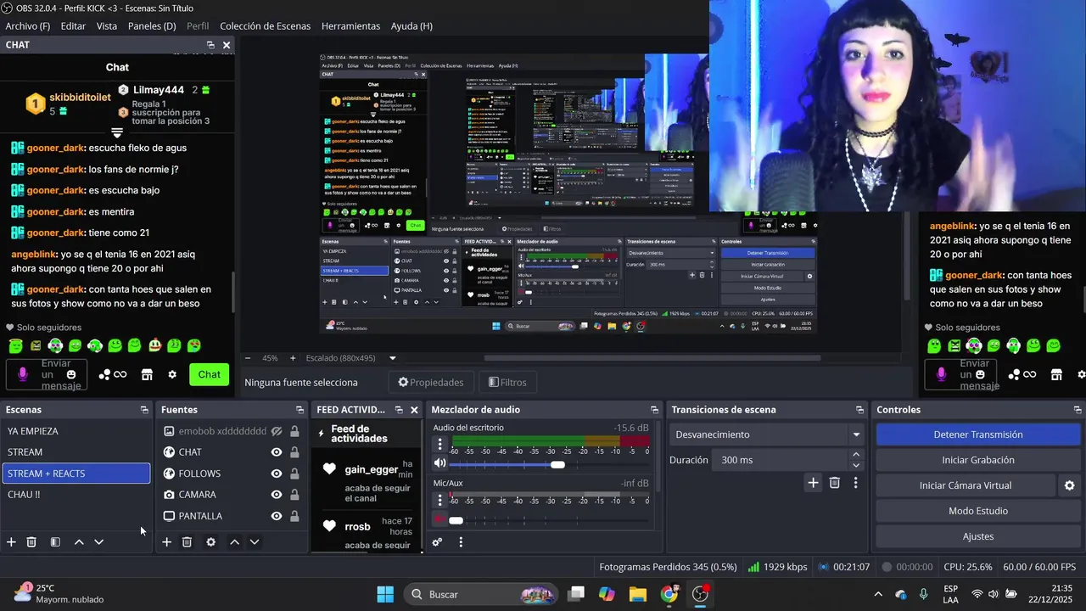Show emobob xddddddddd source
The image size is (1086, 611).
tap(277, 431)
